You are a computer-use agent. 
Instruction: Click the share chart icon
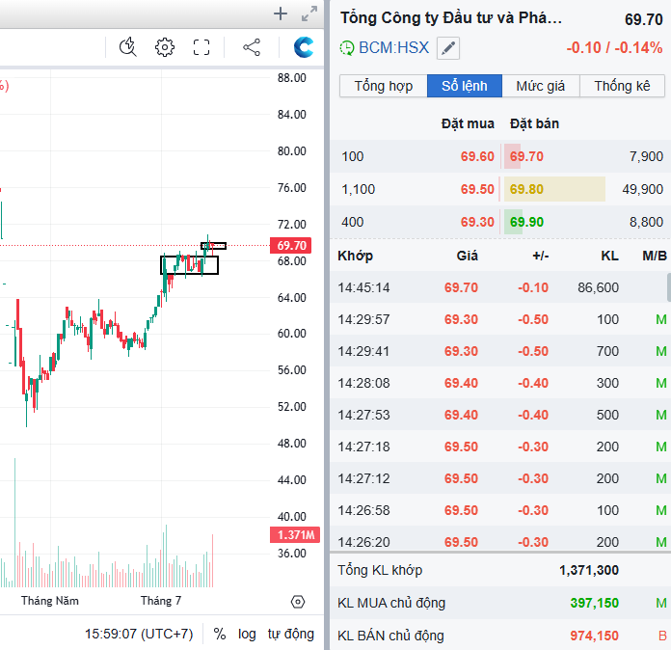pyautogui.click(x=252, y=47)
